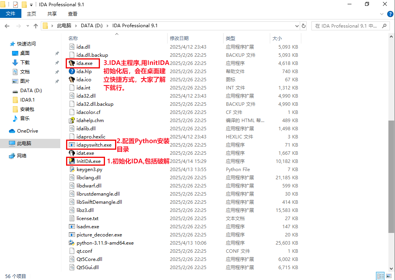Click the ida.ico icon file
This screenshot has height=280, width=395.
tap(72, 79)
